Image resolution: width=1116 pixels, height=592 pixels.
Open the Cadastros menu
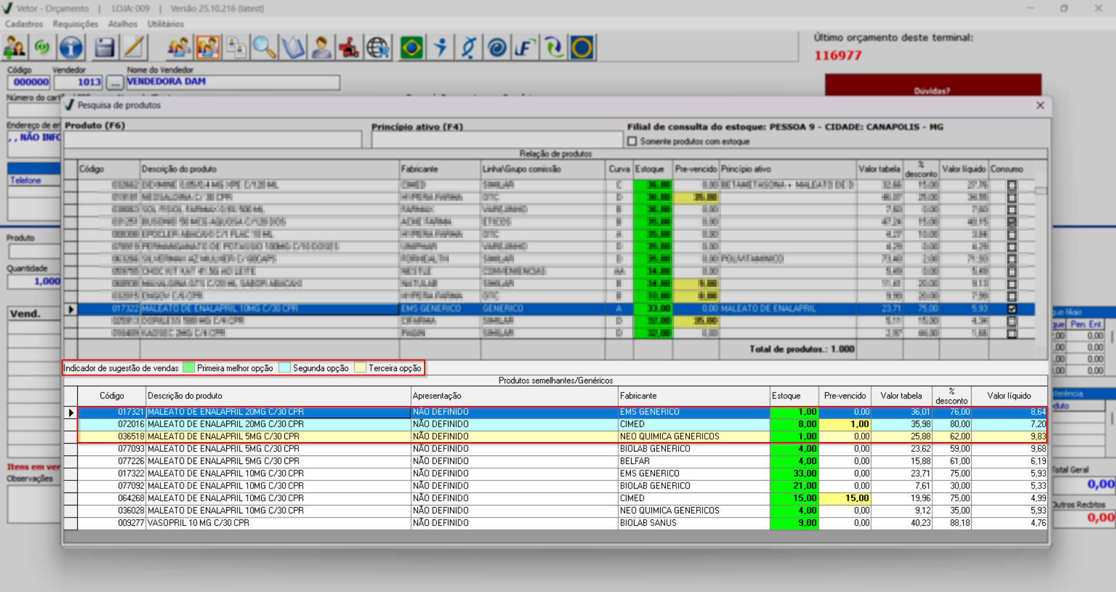(x=24, y=24)
